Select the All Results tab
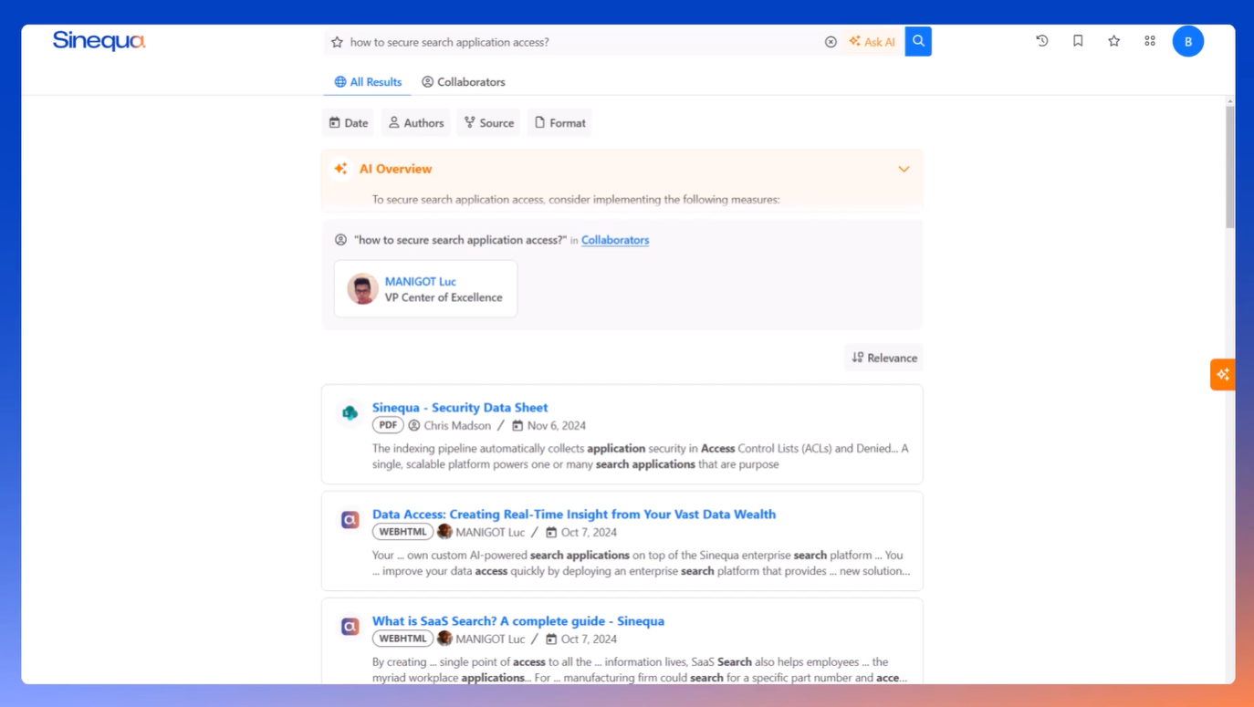The image size is (1254, 707). point(367,81)
